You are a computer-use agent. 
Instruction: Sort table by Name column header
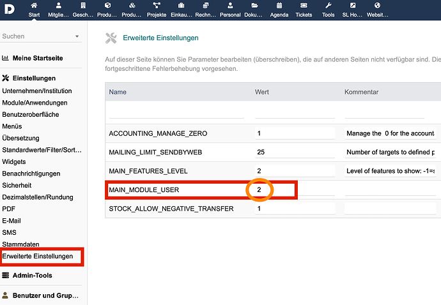118,92
